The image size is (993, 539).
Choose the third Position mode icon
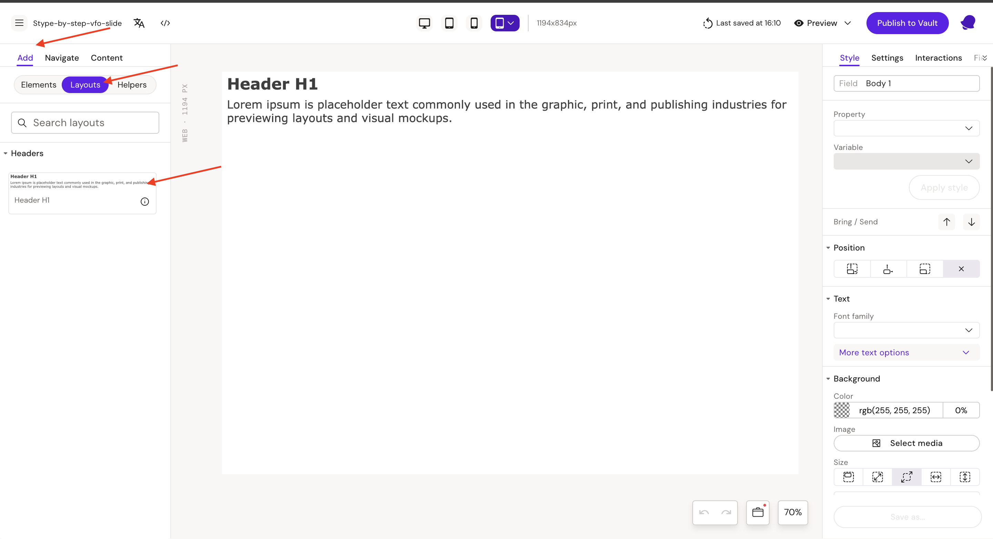(924, 269)
